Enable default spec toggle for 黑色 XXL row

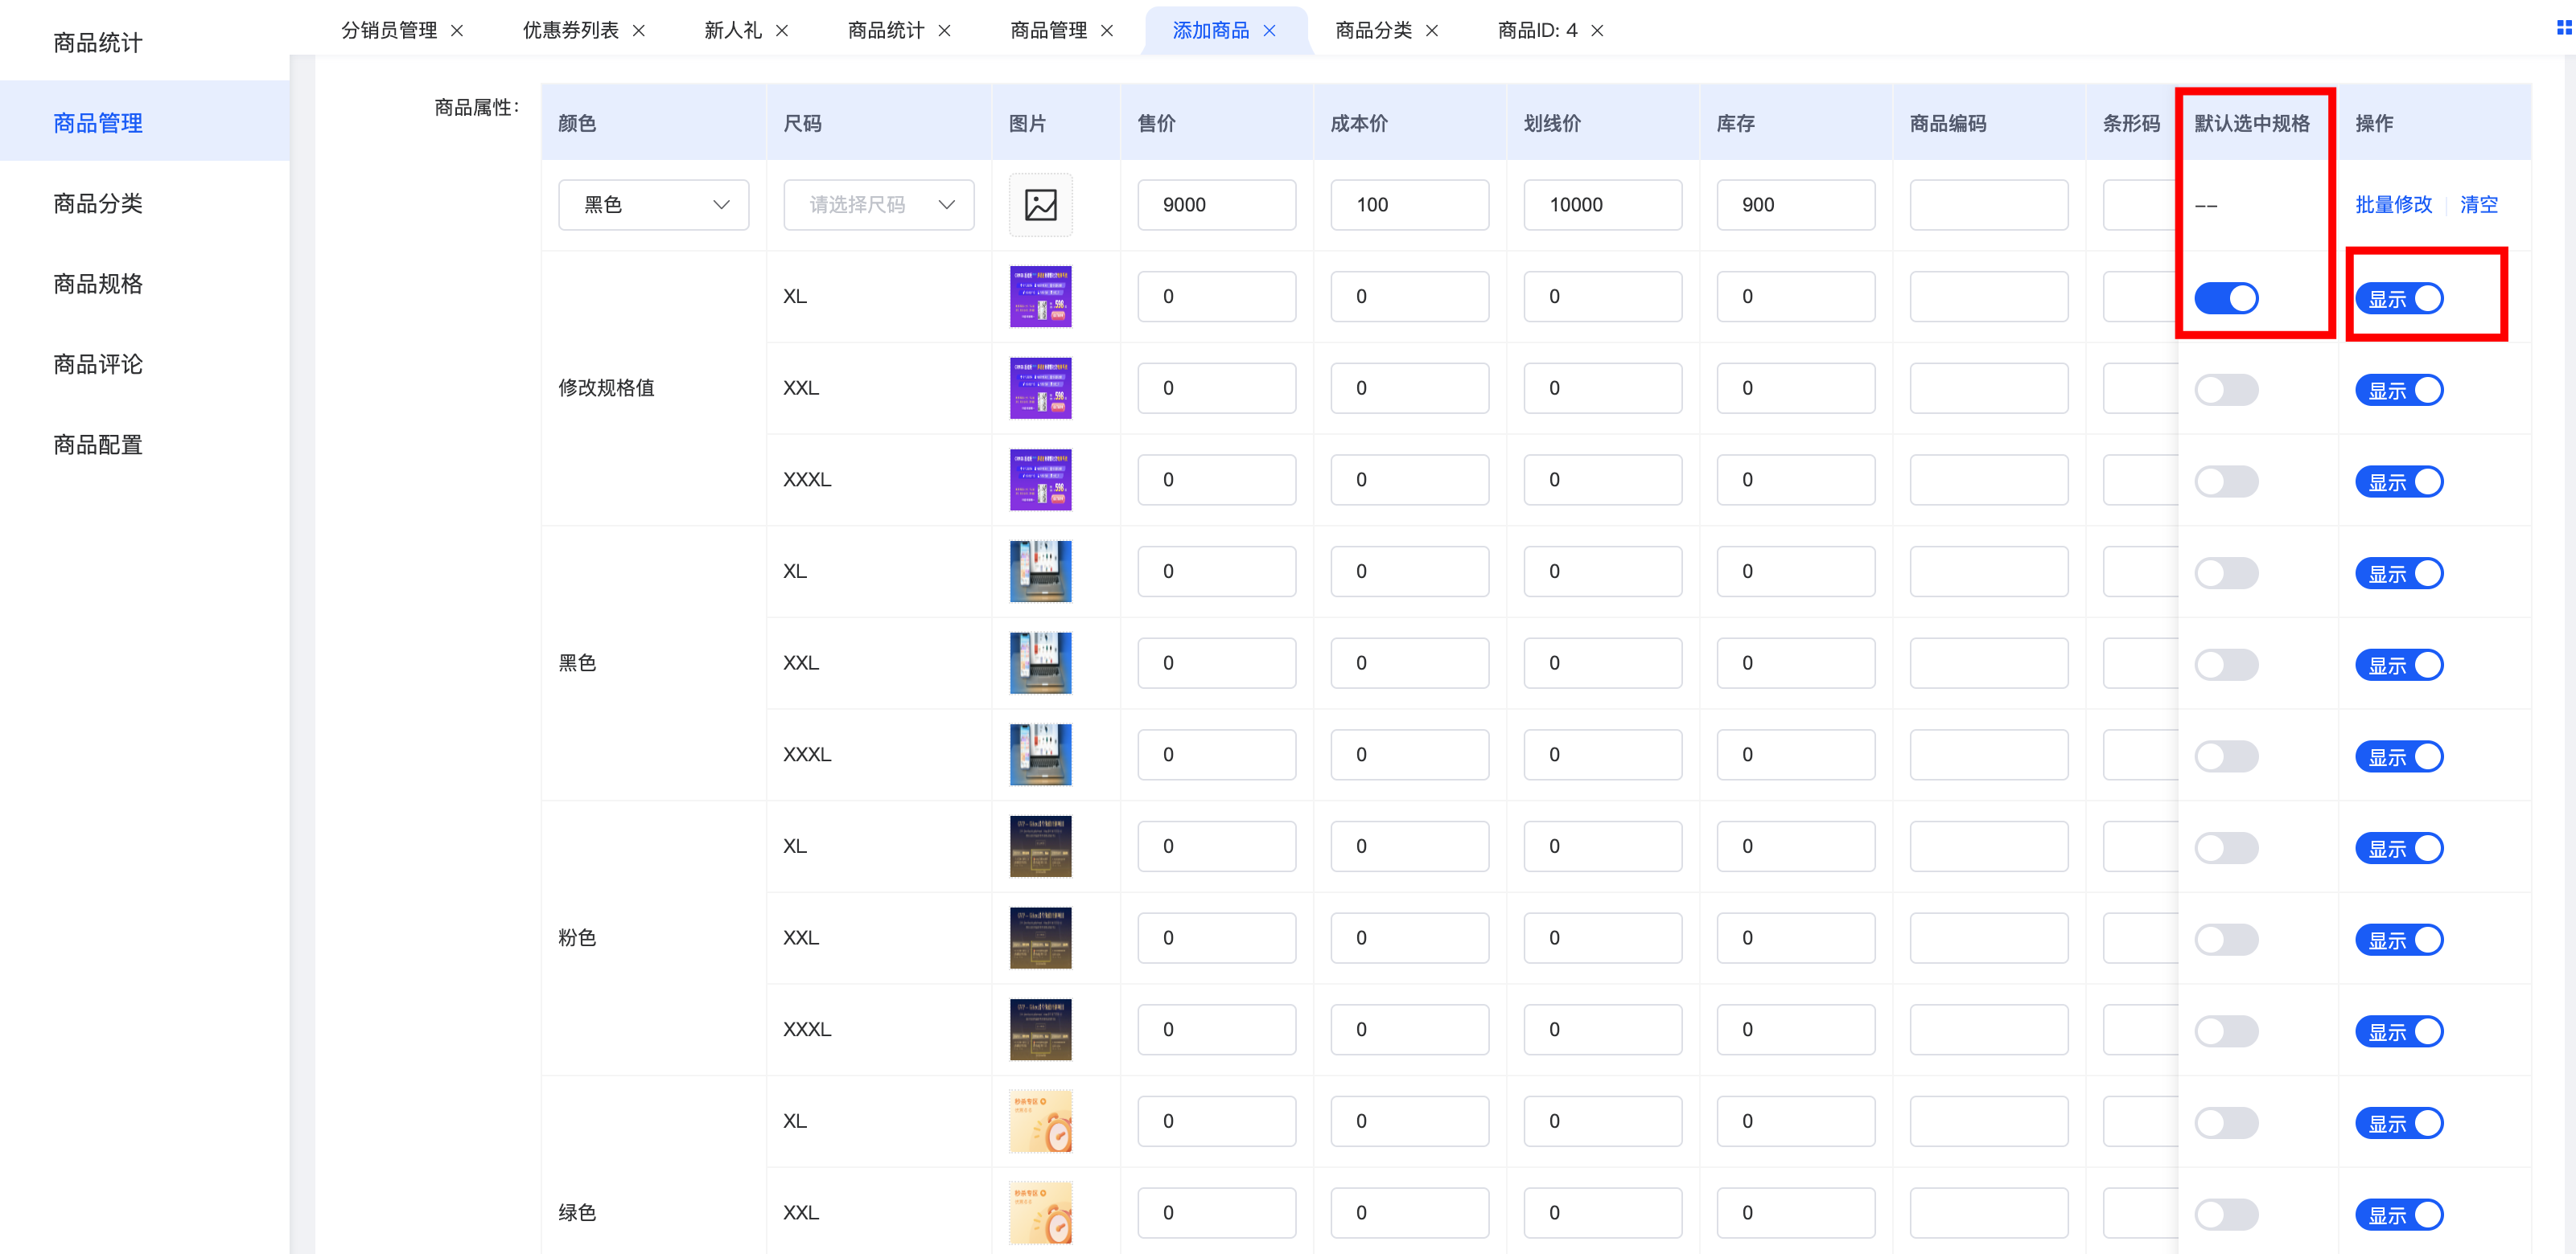click(2225, 665)
